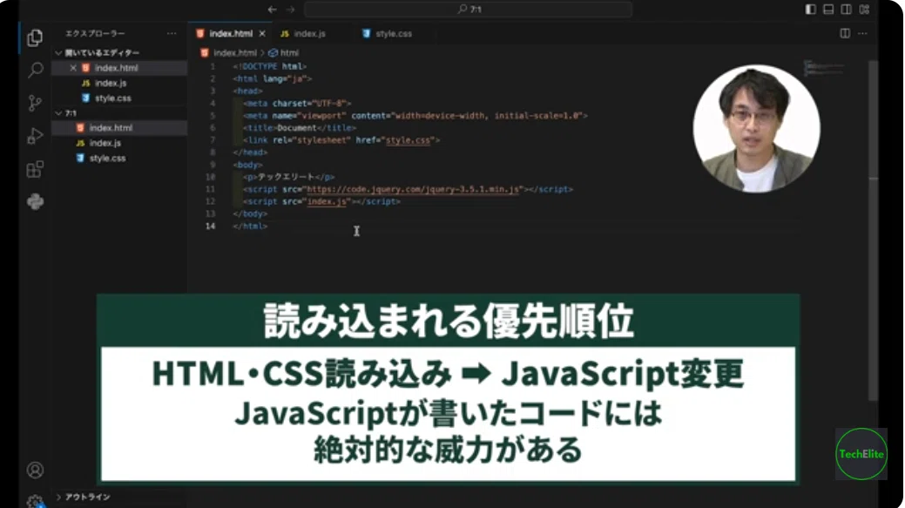Click the <title>Document</title> line
The height and width of the screenshot is (508, 905).
tap(299, 128)
